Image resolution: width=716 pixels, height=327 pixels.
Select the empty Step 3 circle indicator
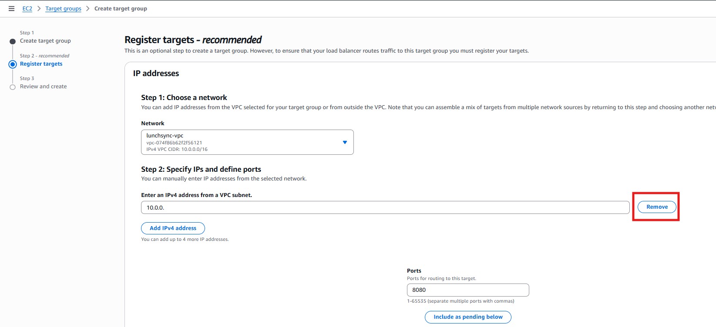(x=13, y=87)
